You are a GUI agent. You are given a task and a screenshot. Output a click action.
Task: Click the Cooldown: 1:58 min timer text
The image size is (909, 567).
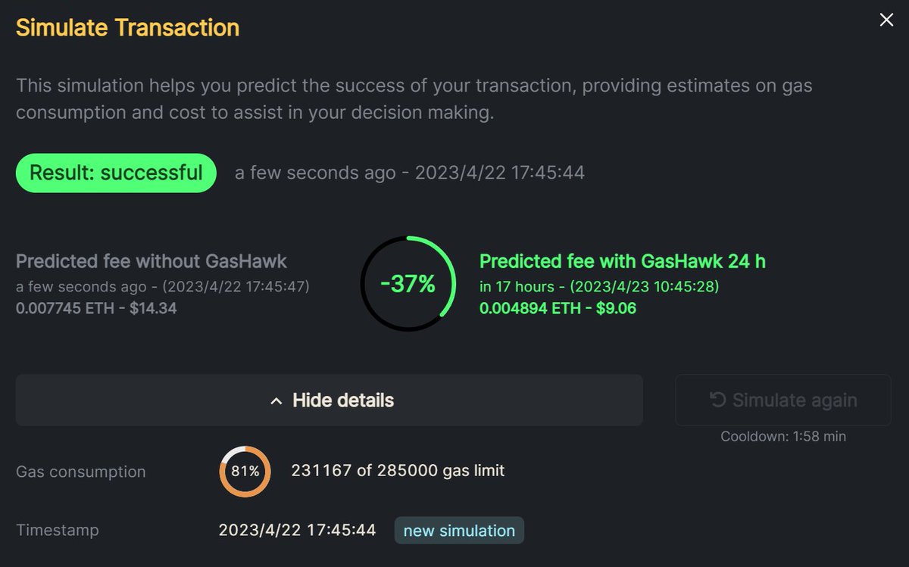[783, 437]
